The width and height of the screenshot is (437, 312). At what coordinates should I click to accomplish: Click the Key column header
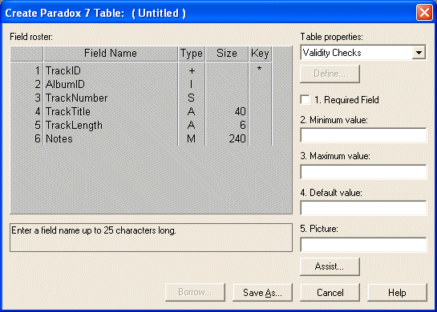point(260,54)
